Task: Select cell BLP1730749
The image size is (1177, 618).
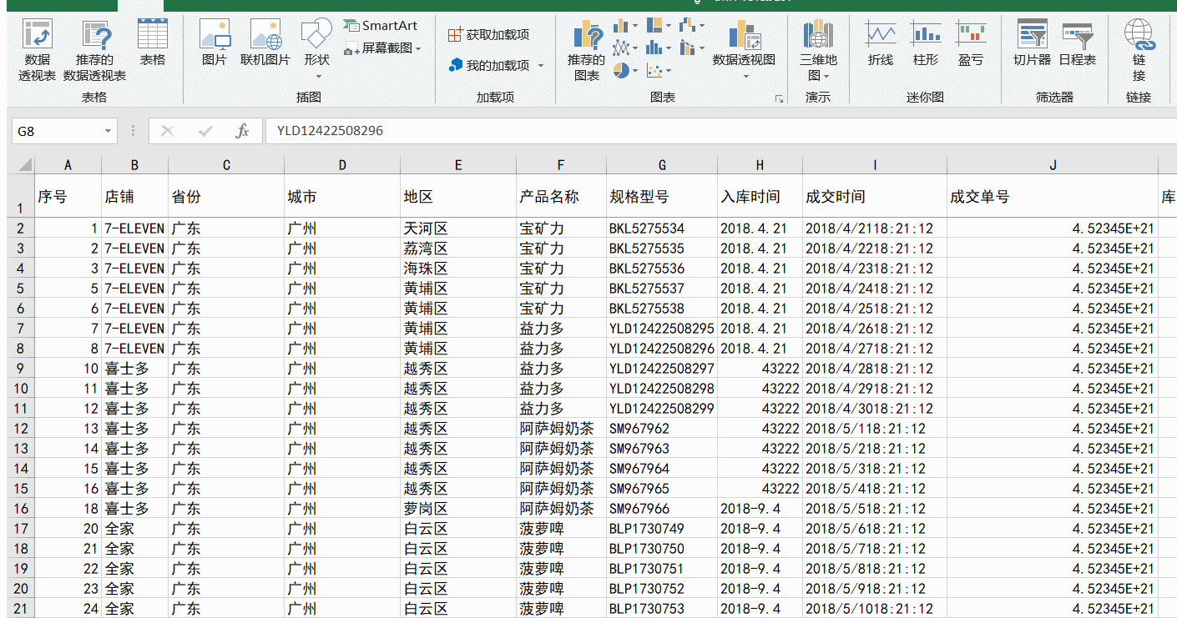Action: pyautogui.click(x=662, y=529)
